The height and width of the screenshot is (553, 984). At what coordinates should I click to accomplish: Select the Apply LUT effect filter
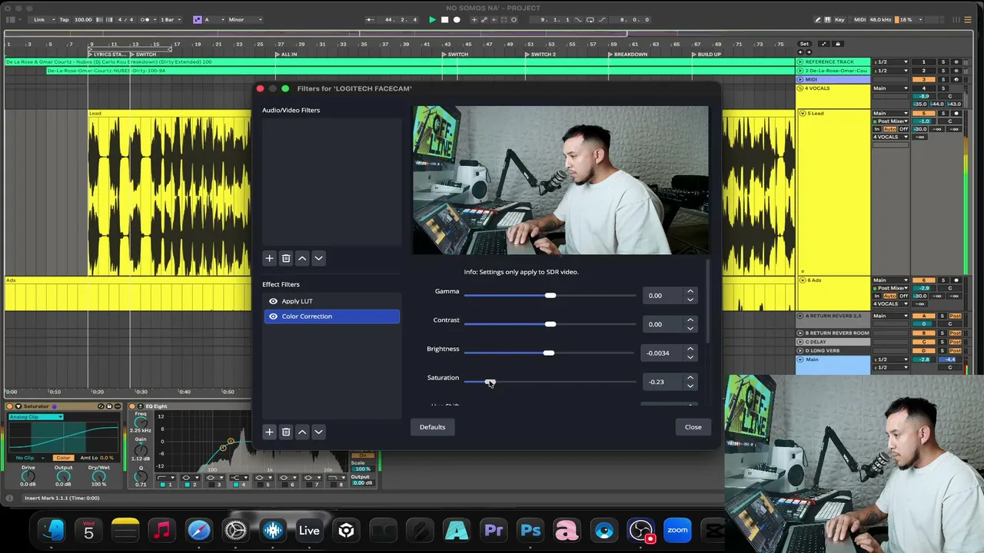(x=331, y=301)
